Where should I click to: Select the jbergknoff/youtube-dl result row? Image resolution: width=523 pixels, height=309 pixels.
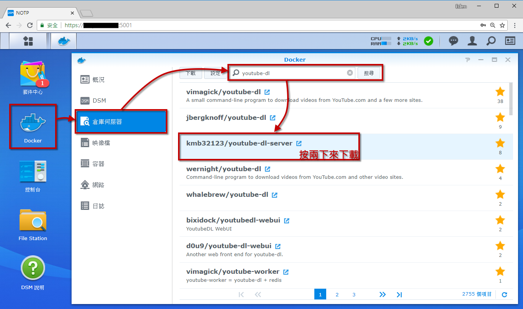click(x=346, y=121)
